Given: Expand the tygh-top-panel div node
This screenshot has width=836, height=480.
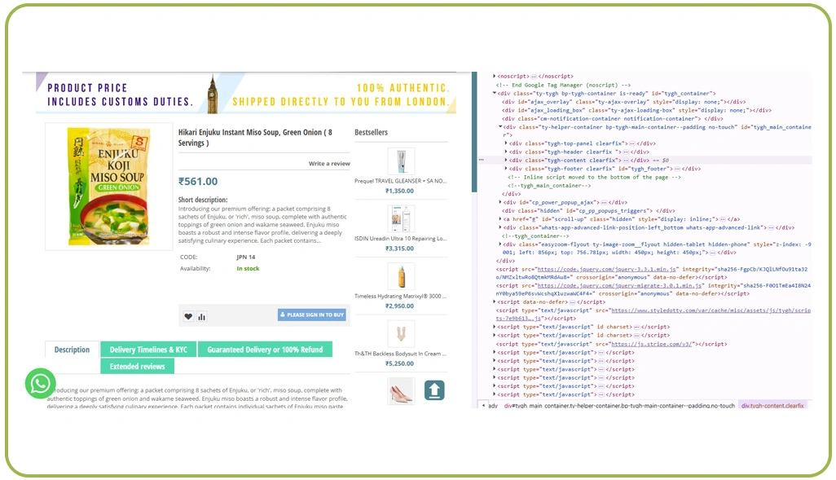Looking at the screenshot, I should tap(505, 143).
